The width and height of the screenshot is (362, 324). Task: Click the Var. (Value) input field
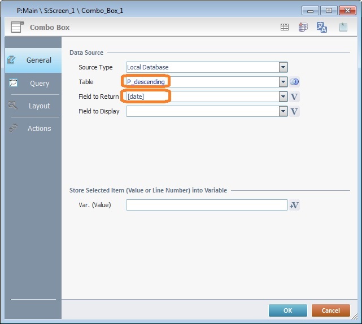[207, 205]
